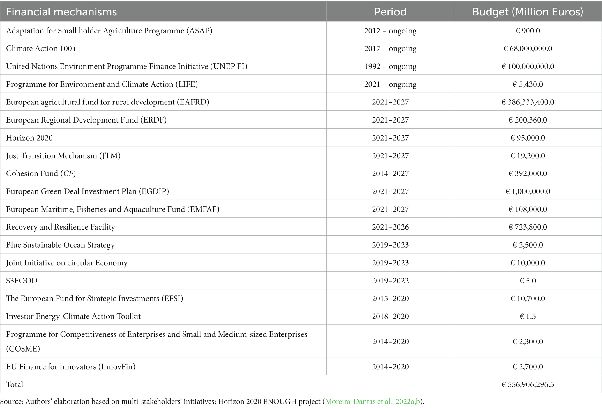602x408 pixels.
Task: Click the '2018–2020' period cell
Action: tap(390, 316)
